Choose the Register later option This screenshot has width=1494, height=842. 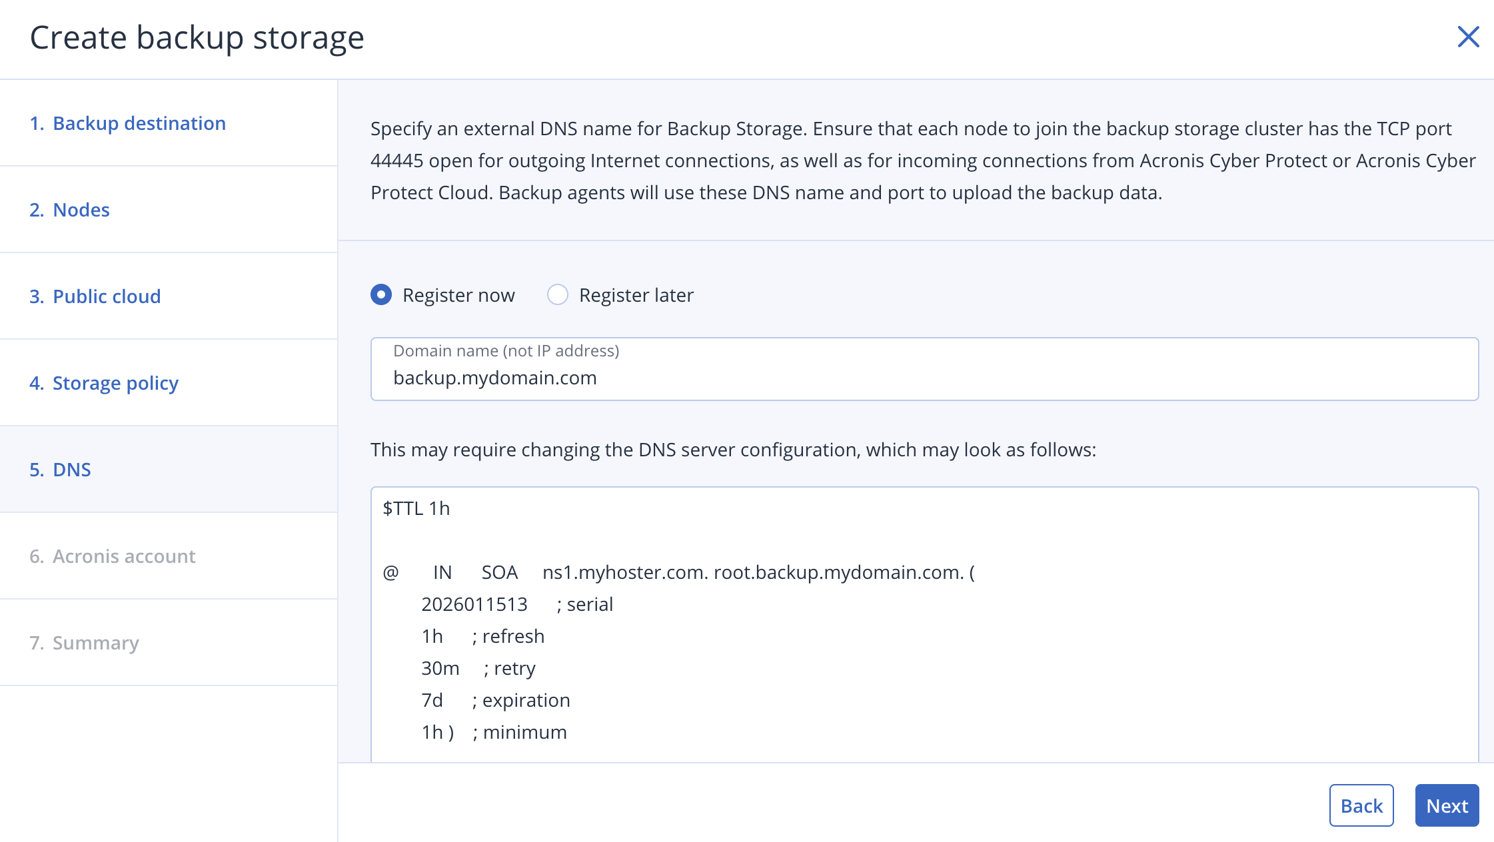558,294
